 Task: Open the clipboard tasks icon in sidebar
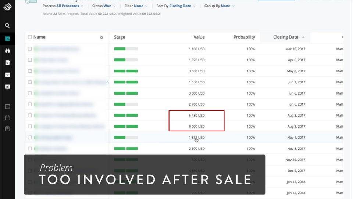7,128
